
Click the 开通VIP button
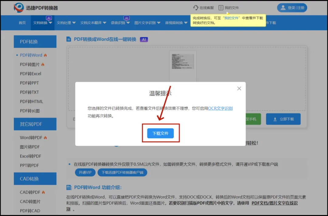pos(85,173)
